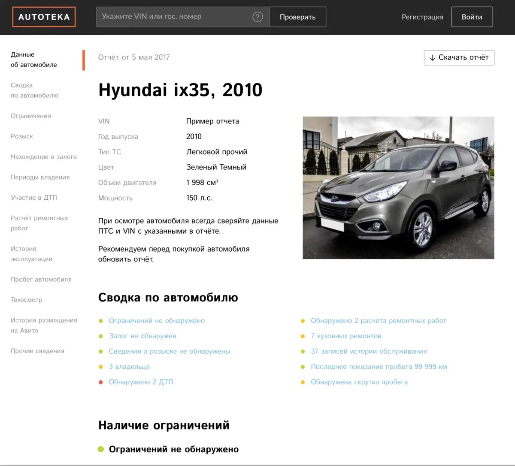Screen dimensions: 515x466
Task: Click the color value Зеленый Темный
Action: coord(216,167)
